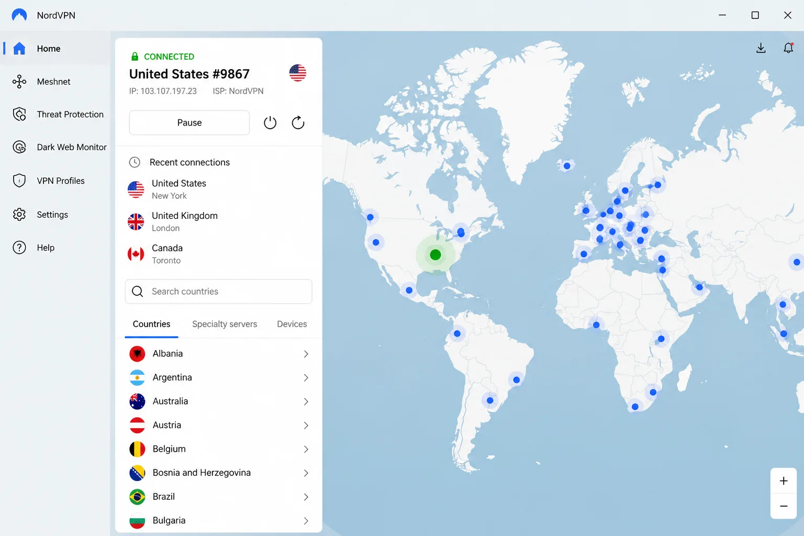Expand the Belgium server list chevron
Image resolution: width=804 pixels, height=536 pixels.
pyautogui.click(x=306, y=449)
